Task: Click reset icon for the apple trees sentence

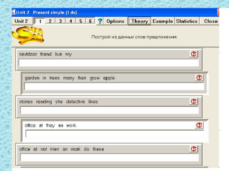Action: 199,78
